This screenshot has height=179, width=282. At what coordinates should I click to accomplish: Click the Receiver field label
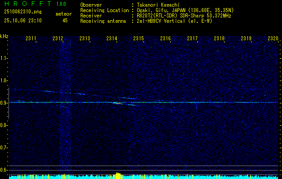pos(91,16)
